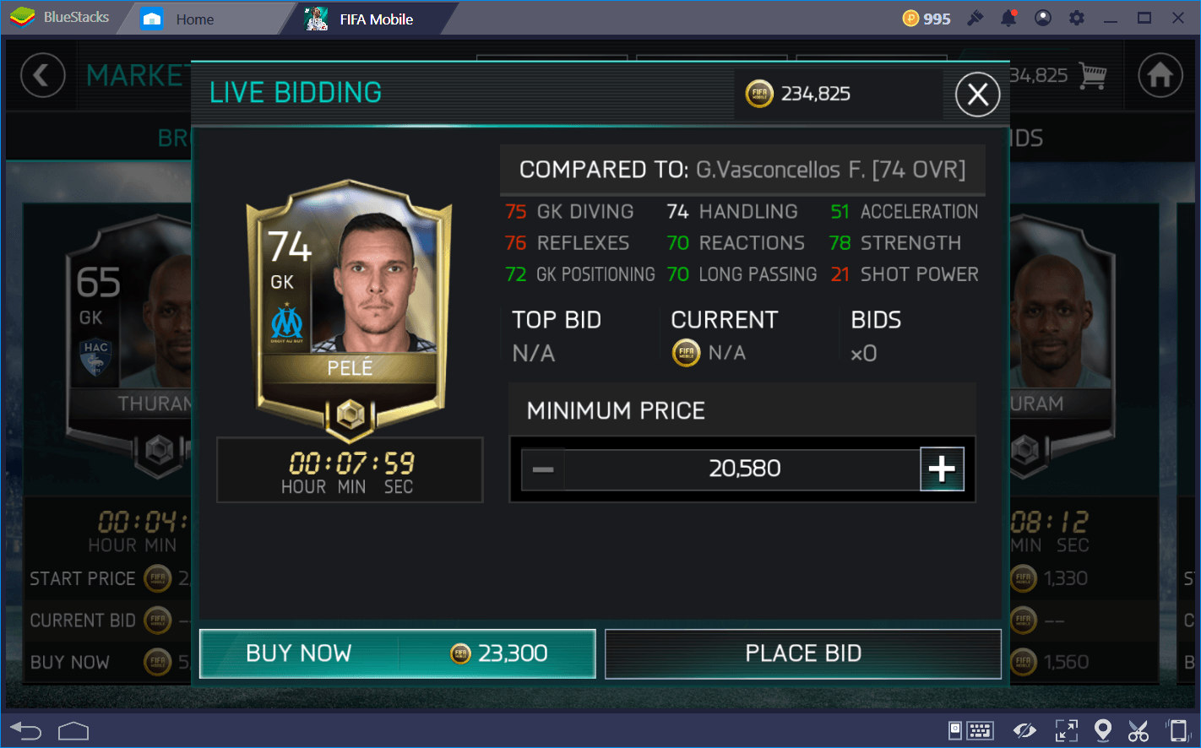Screen dimensions: 1201x748
Task: Click the shake device icon
Action: [x=1177, y=730]
